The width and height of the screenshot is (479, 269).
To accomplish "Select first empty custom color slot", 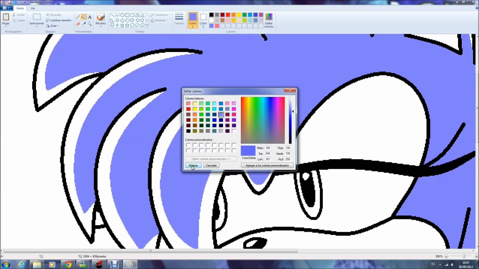I will [x=188, y=145].
